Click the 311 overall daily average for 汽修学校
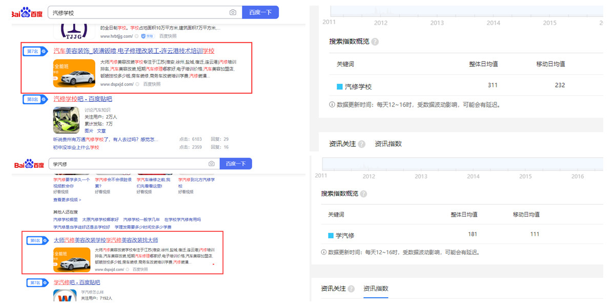 (x=493, y=85)
